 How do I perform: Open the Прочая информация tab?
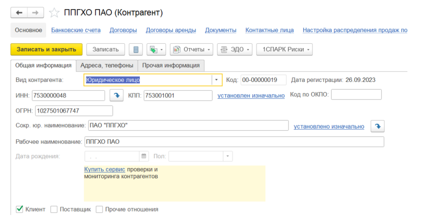point(171,65)
